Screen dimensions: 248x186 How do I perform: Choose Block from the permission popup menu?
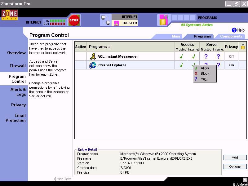(x=205, y=73)
